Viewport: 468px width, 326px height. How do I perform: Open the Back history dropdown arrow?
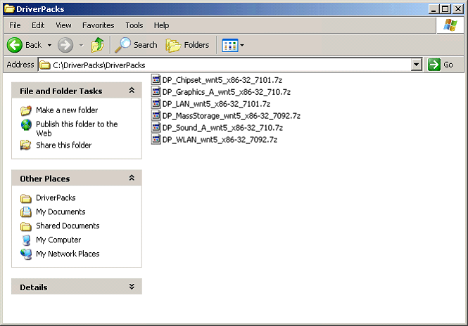click(50, 45)
